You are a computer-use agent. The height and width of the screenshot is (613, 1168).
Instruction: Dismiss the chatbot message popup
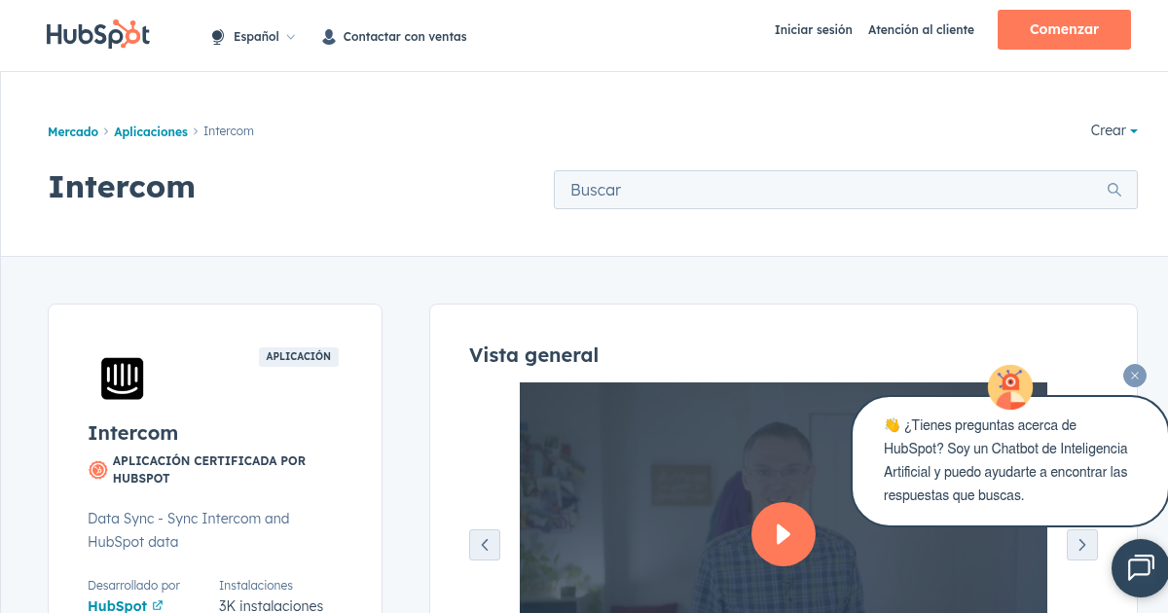[1134, 376]
